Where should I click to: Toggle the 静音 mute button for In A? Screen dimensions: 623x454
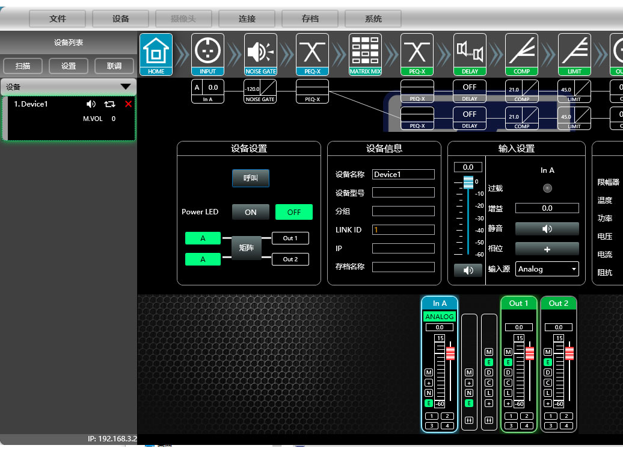(547, 229)
